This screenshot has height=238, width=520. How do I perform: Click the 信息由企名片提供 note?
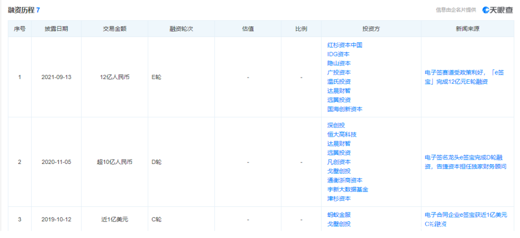(456, 10)
